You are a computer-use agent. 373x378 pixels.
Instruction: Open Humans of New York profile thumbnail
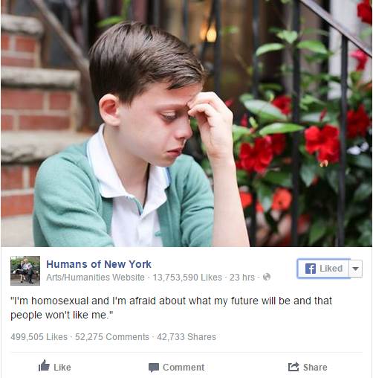(x=25, y=271)
